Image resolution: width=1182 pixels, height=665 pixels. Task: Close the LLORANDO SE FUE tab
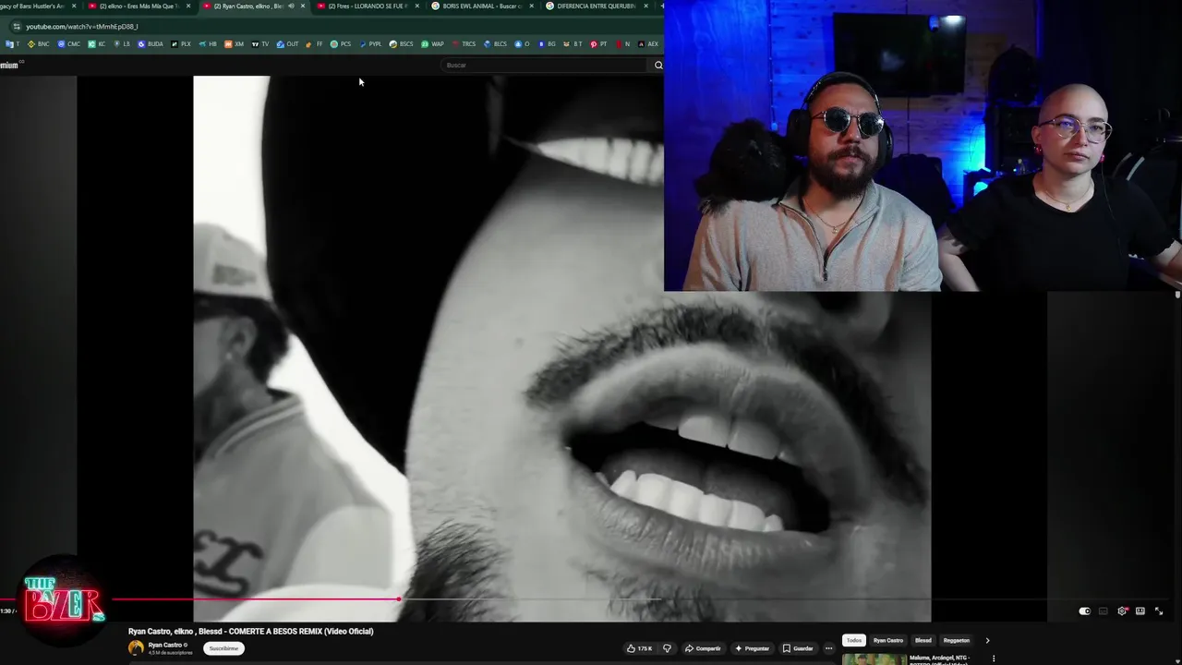point(416,6)
